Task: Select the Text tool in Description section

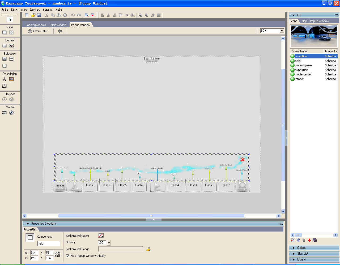Action: tap(5, 79)
